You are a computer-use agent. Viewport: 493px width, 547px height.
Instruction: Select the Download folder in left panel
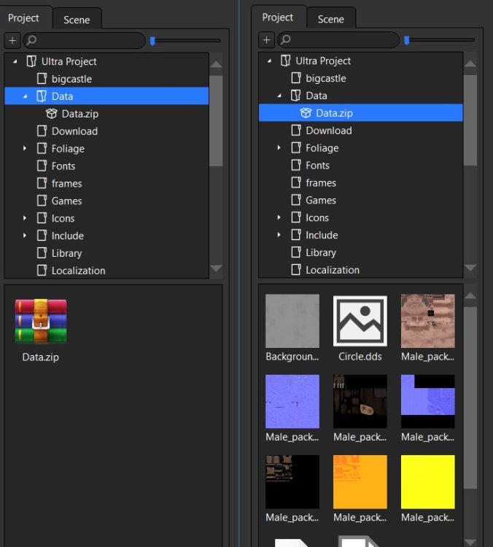[74, 131]
